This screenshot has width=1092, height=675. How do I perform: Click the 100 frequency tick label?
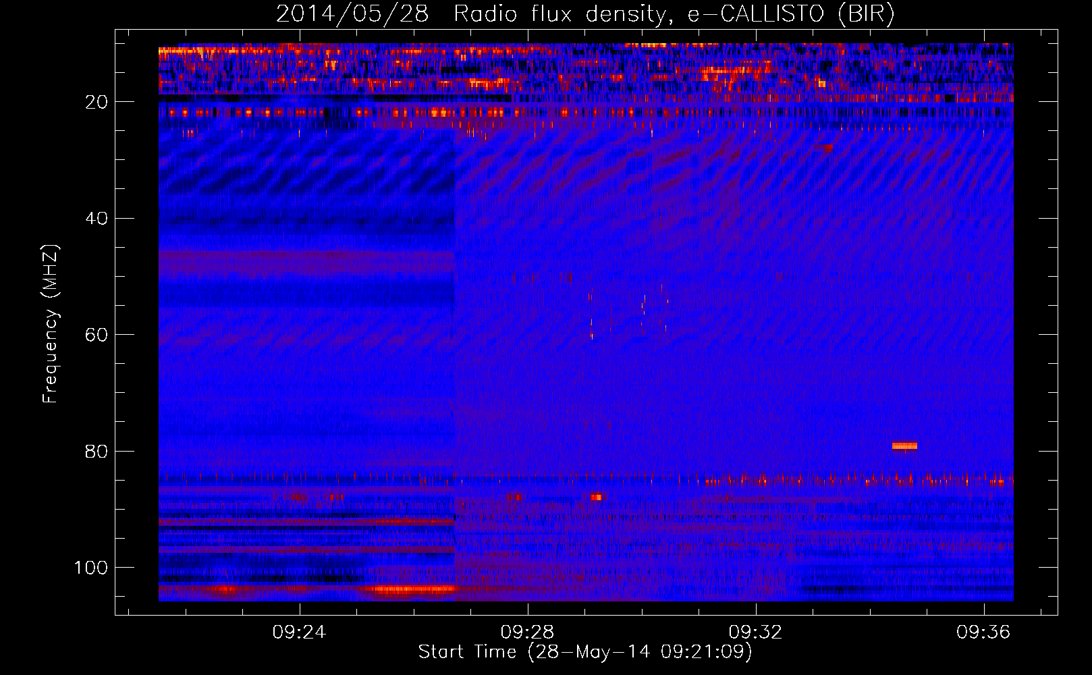(x=91, y=568)
